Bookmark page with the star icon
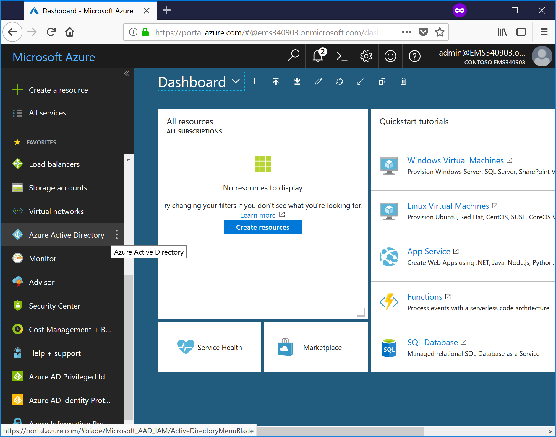The height and width of the screenshot is (437, 556). (440, 32)
